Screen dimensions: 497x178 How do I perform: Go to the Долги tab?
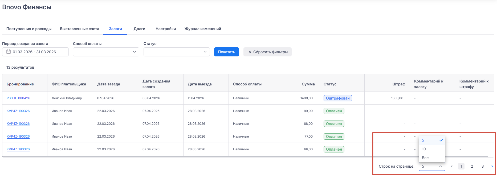click(x=139, y=29)
